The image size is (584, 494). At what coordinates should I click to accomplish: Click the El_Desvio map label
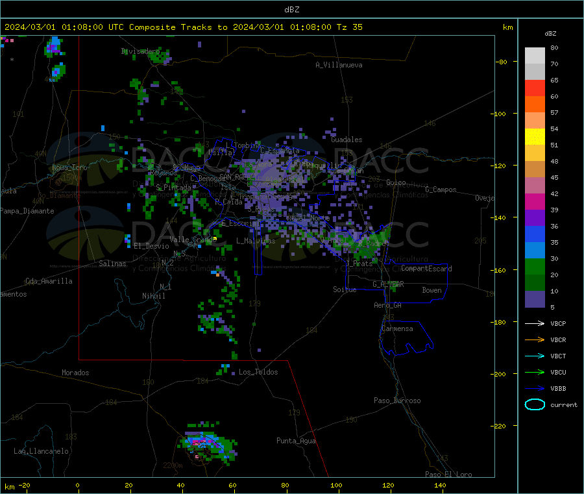click(151, 246)
